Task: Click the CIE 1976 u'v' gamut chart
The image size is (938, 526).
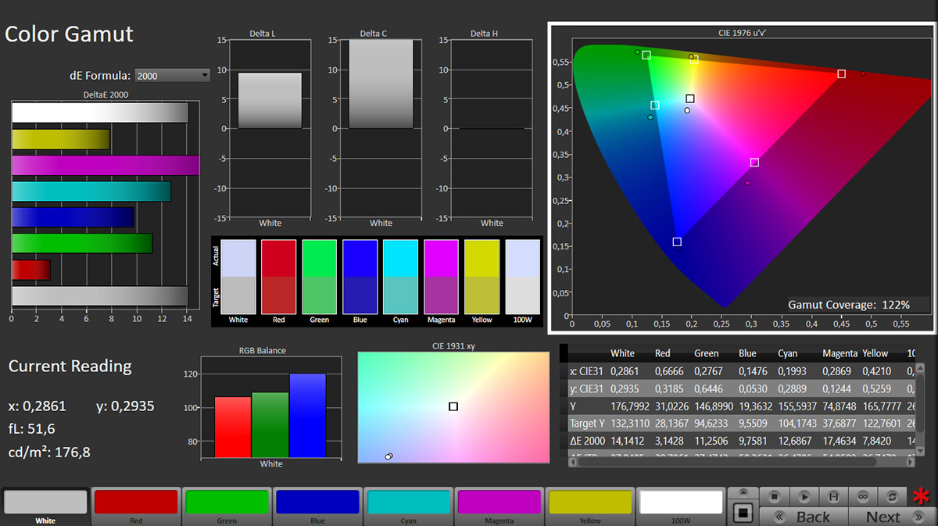Action: 741,178
